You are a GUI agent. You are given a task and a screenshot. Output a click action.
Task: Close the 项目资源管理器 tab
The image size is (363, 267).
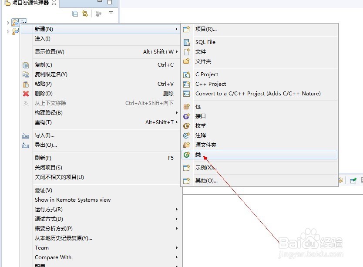54,3
